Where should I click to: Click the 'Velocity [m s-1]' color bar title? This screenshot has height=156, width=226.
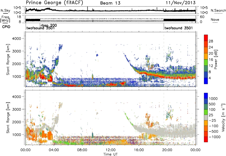coord(223,117)
